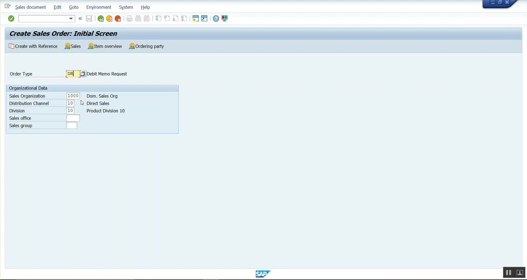Viewport: 527px width, 280px height.
Task: Click the Previous Page icon
Action: (x=167, y=18)
